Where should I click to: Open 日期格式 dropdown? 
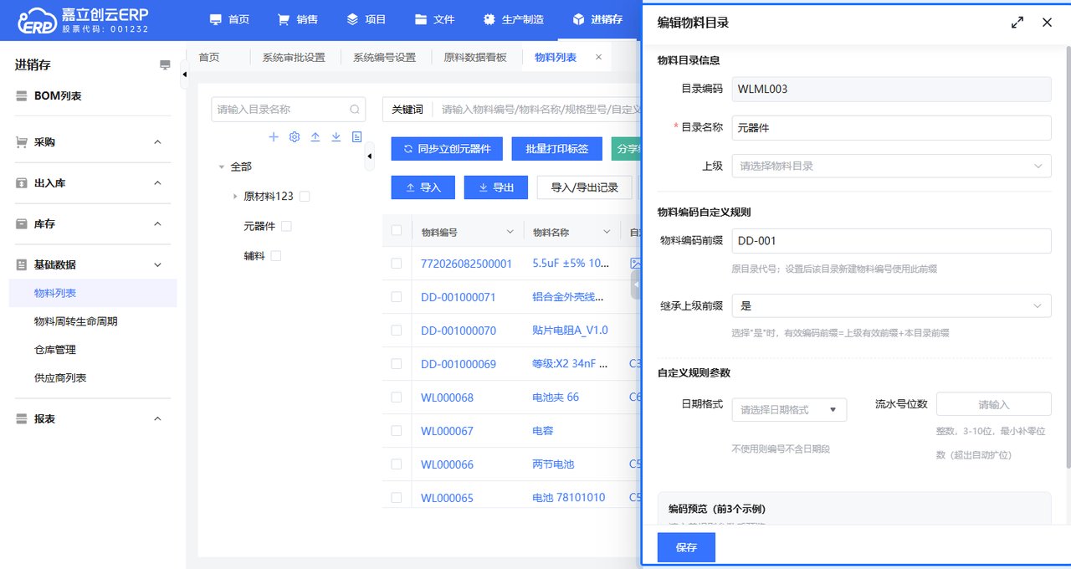click(x=789, y=409)
